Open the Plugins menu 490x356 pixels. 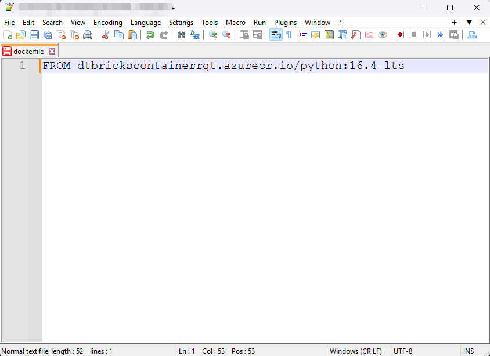(x=285, y=23)
